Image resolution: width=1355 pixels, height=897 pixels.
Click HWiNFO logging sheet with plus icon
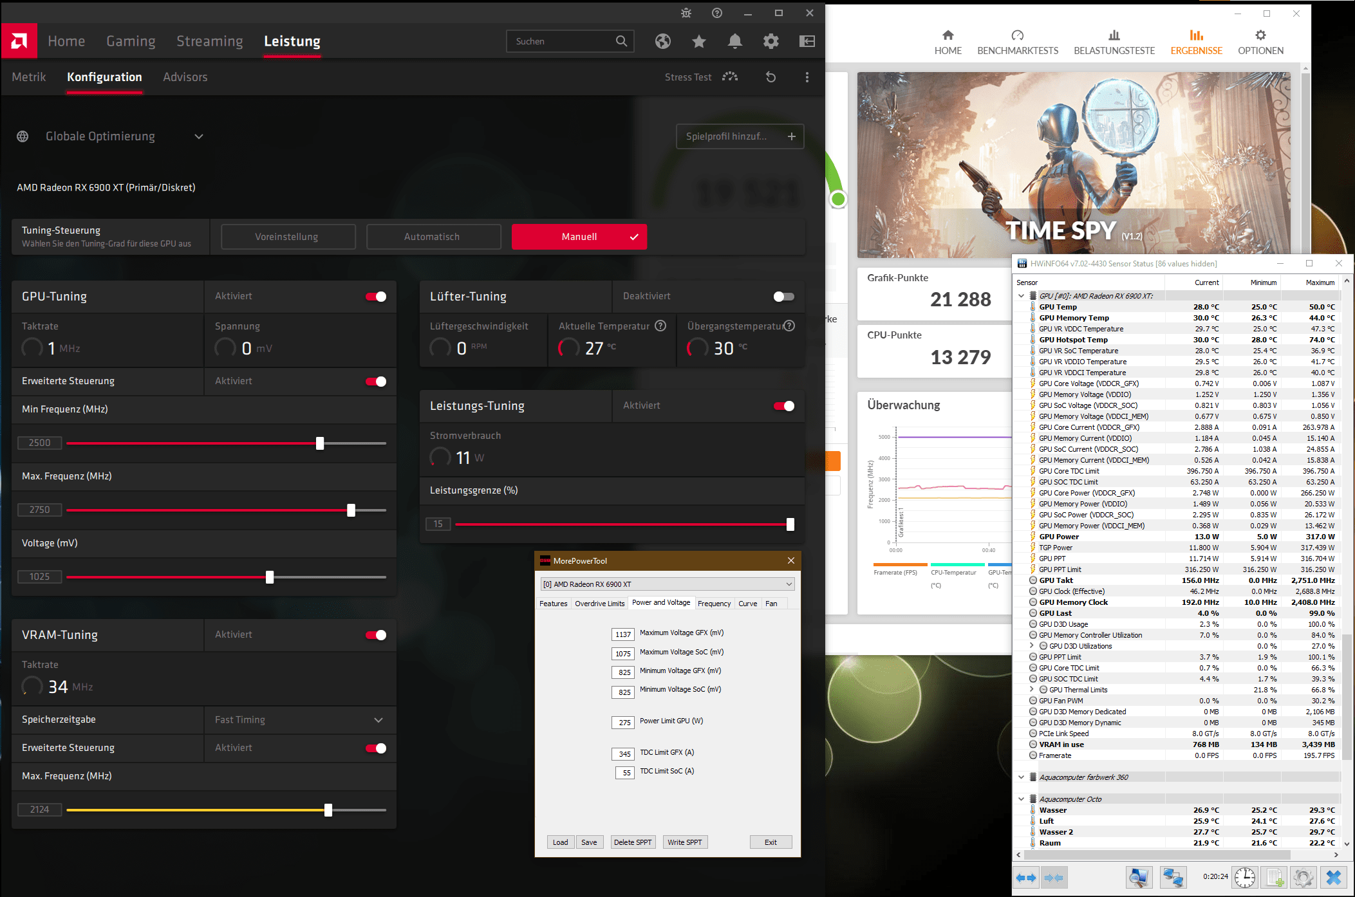1275,878
